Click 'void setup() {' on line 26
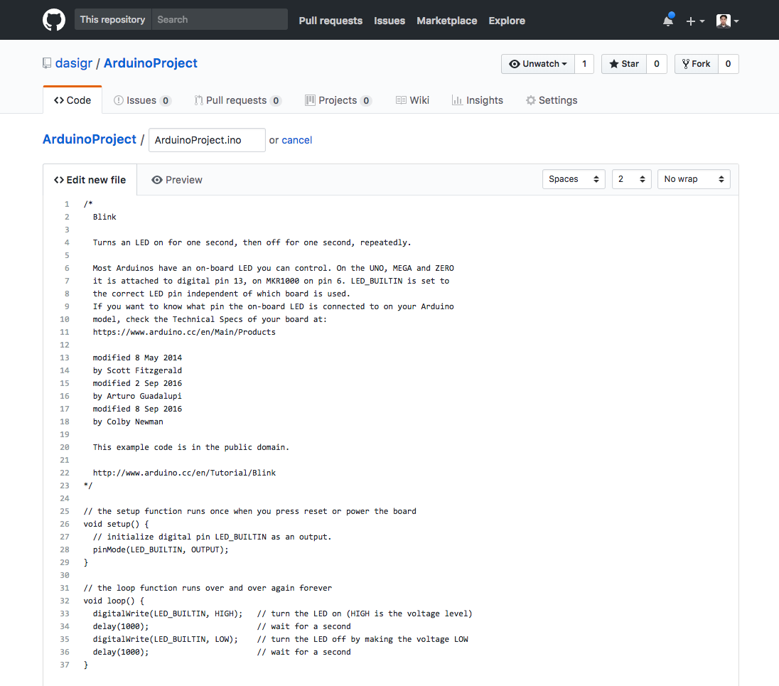The image size is (779, 686). point(116,524)
